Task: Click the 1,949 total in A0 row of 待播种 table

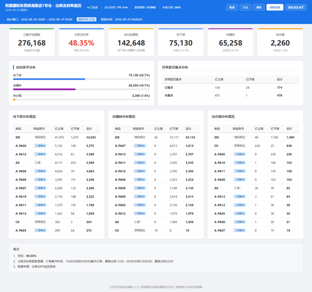Action: click(190, 222)
